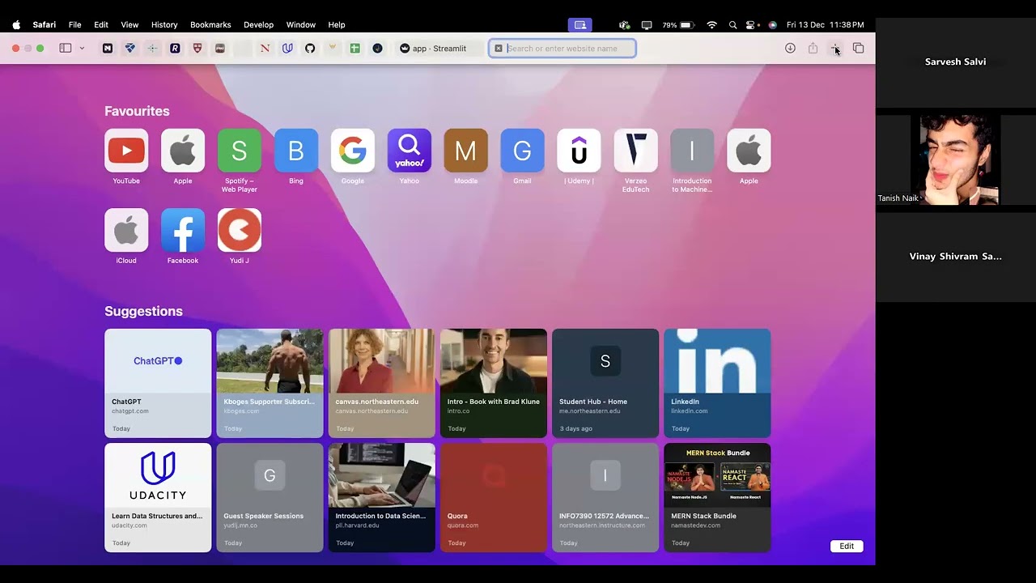Viewport: 1036px width, 583px height.
Task: Open Introduction to Data Science card
Action: [381, 497]
